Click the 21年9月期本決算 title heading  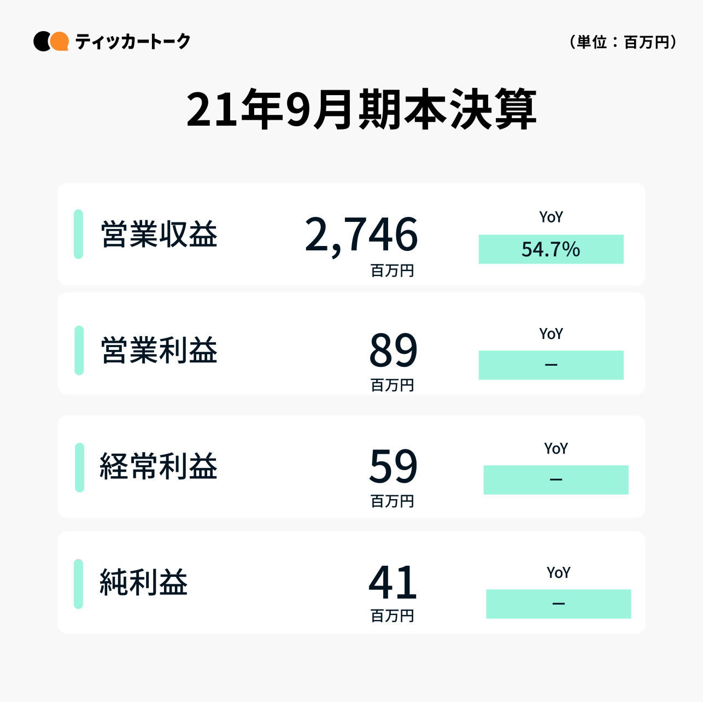[x=361, y=110]
